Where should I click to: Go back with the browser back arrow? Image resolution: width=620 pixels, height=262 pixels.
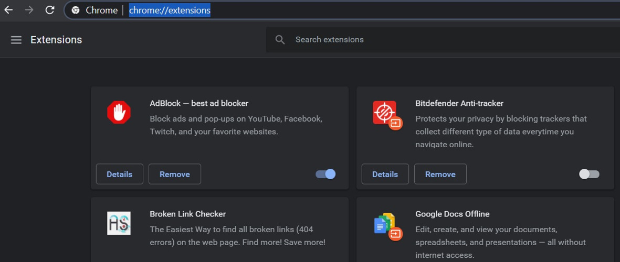[8, 10]
